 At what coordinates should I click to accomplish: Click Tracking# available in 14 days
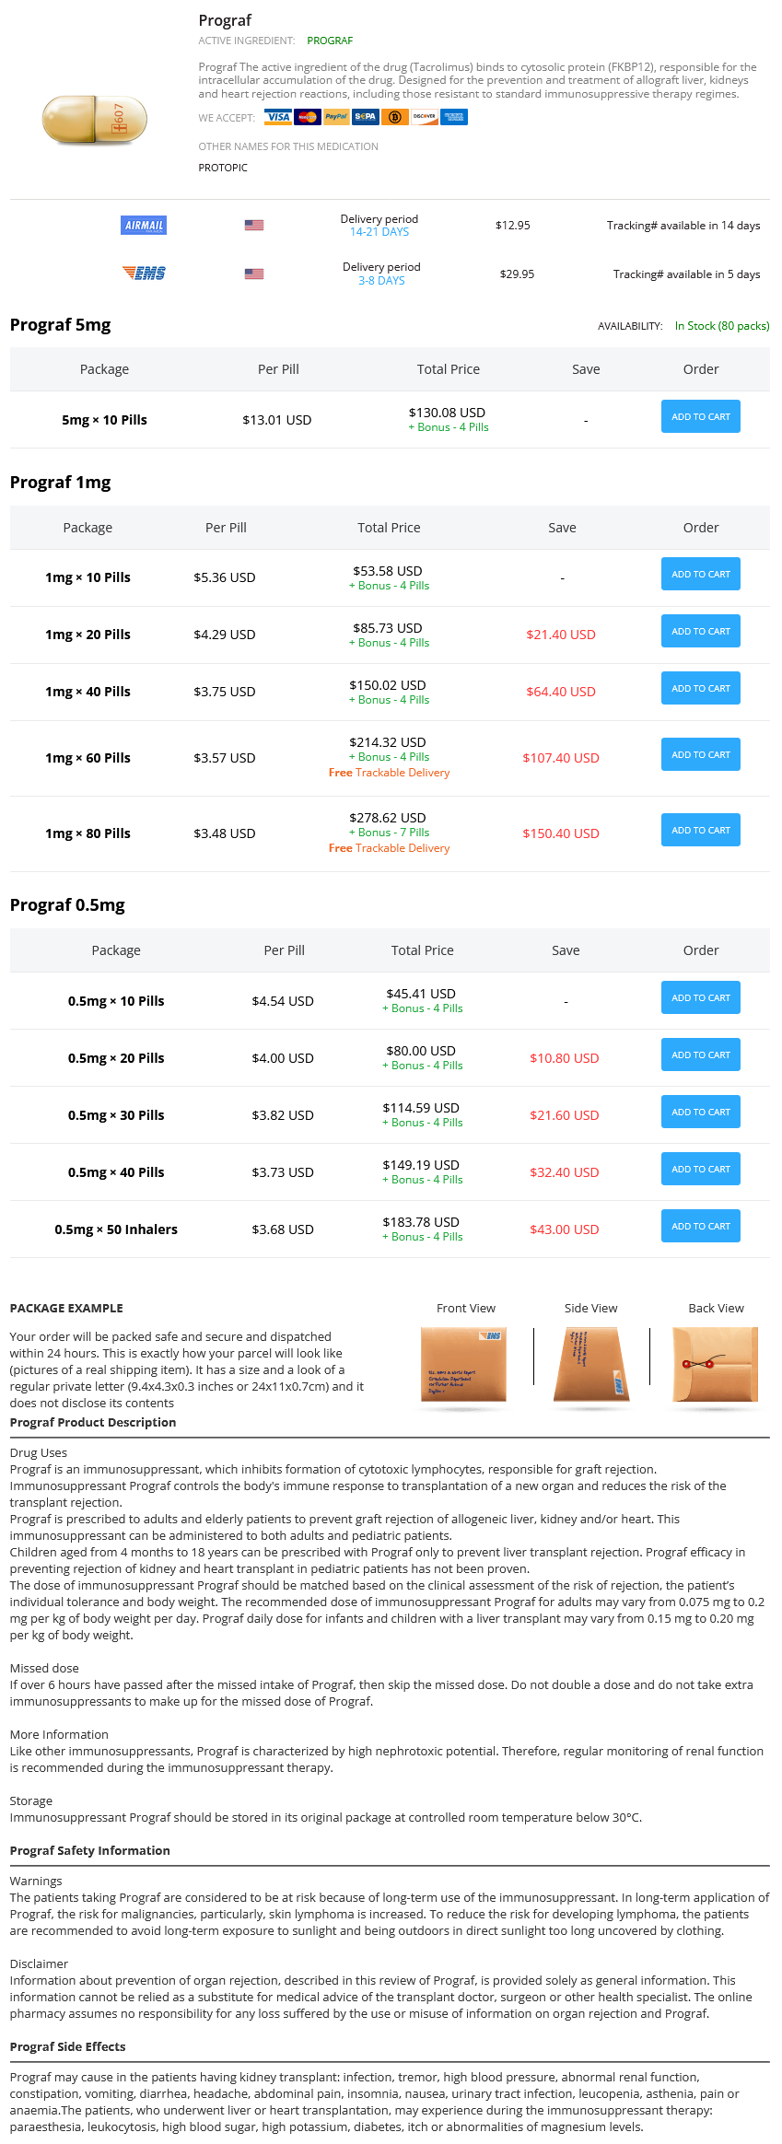tap(683, 226)
